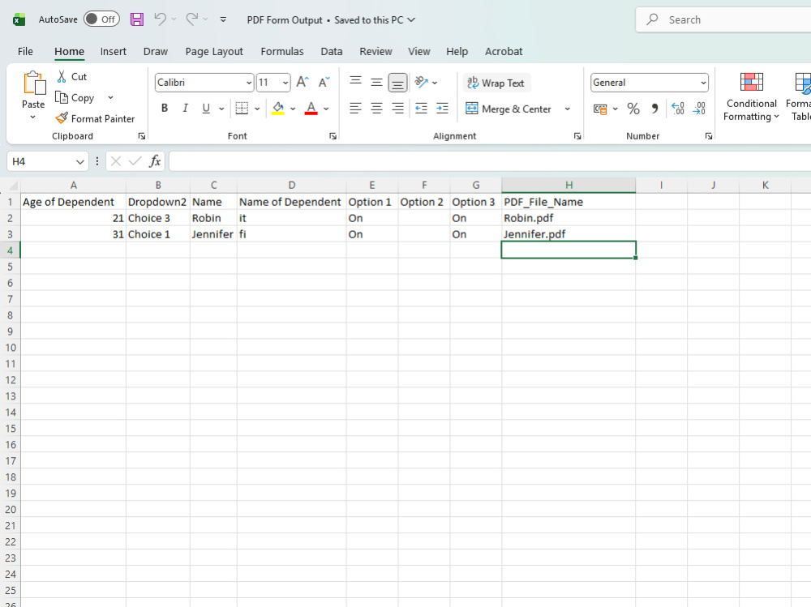Open the Acrobat tab
Viewport: 811px width, 607px height.
pyautogui.click(x=504, y=51)
